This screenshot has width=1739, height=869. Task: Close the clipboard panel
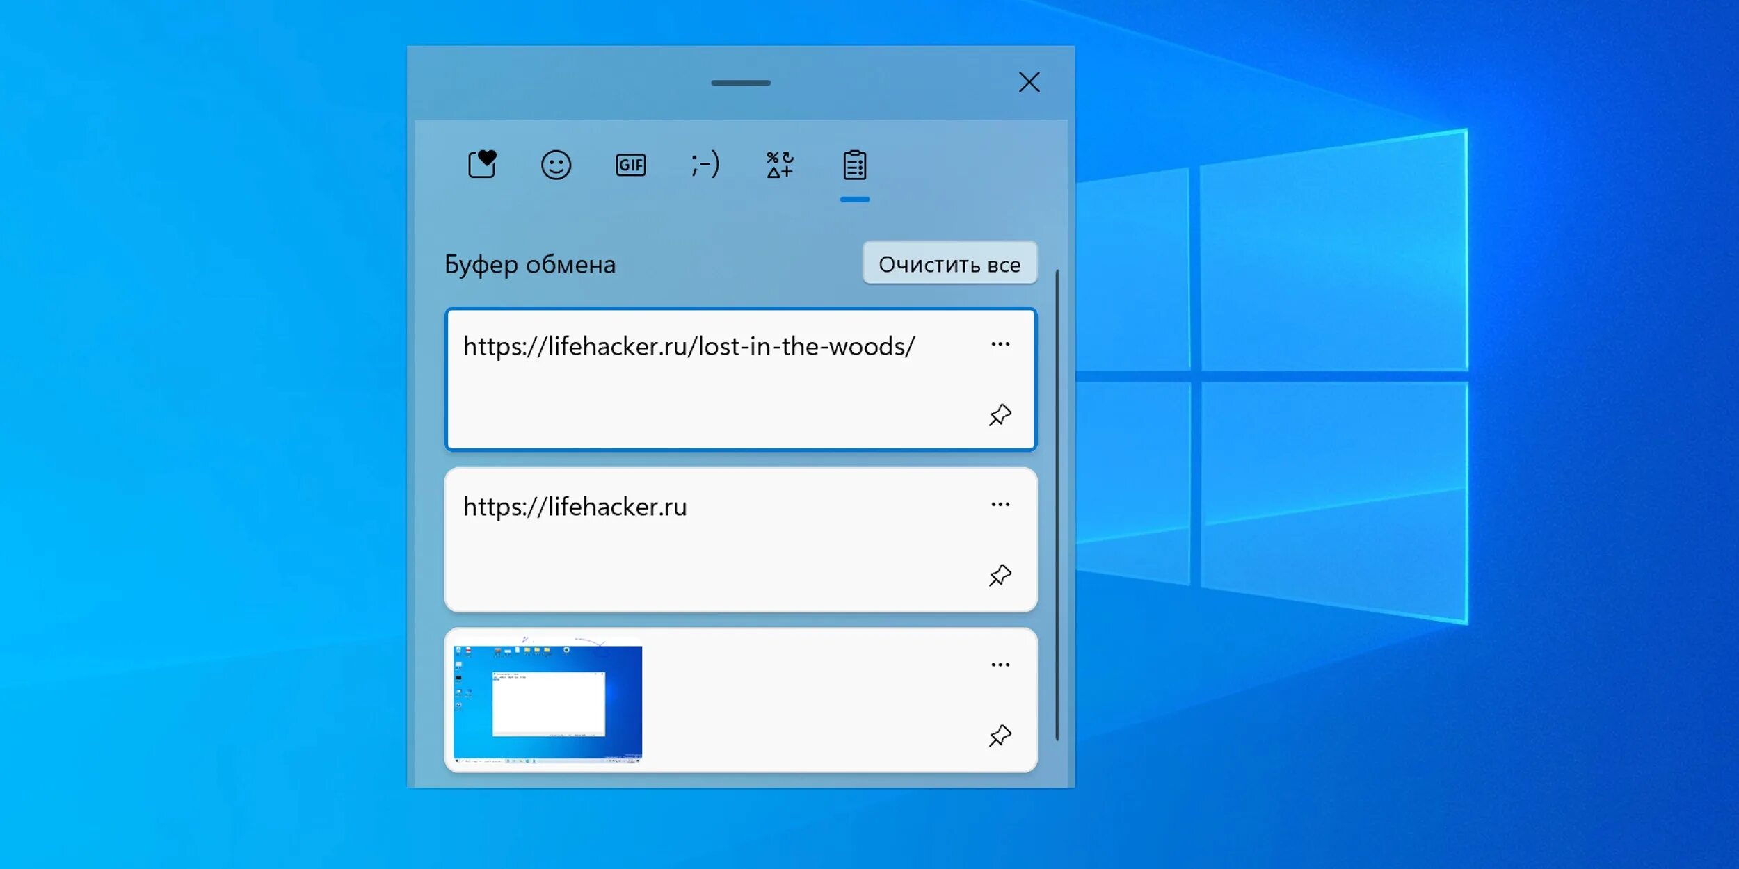click(x=1029, y=82)
